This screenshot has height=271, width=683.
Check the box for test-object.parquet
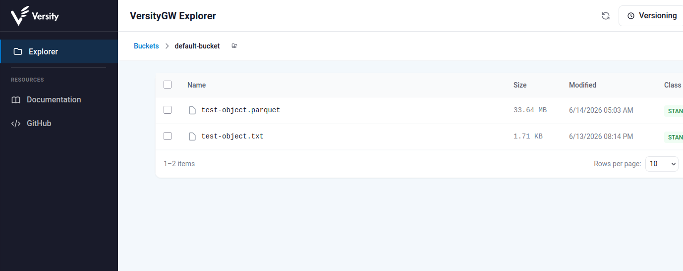coord(168,110)
